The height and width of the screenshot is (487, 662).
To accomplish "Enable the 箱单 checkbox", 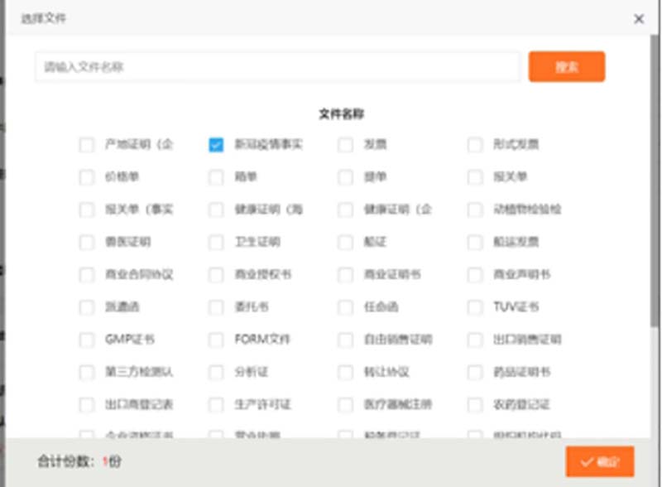I will (216, 177).
